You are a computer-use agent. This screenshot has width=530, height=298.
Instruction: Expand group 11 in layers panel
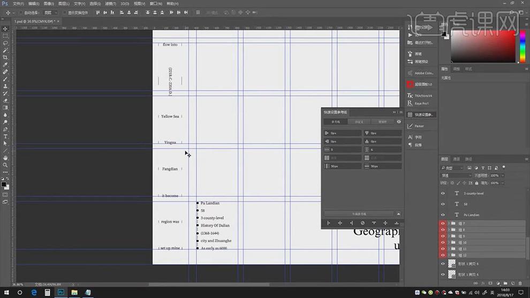click(x=449, y=249)
